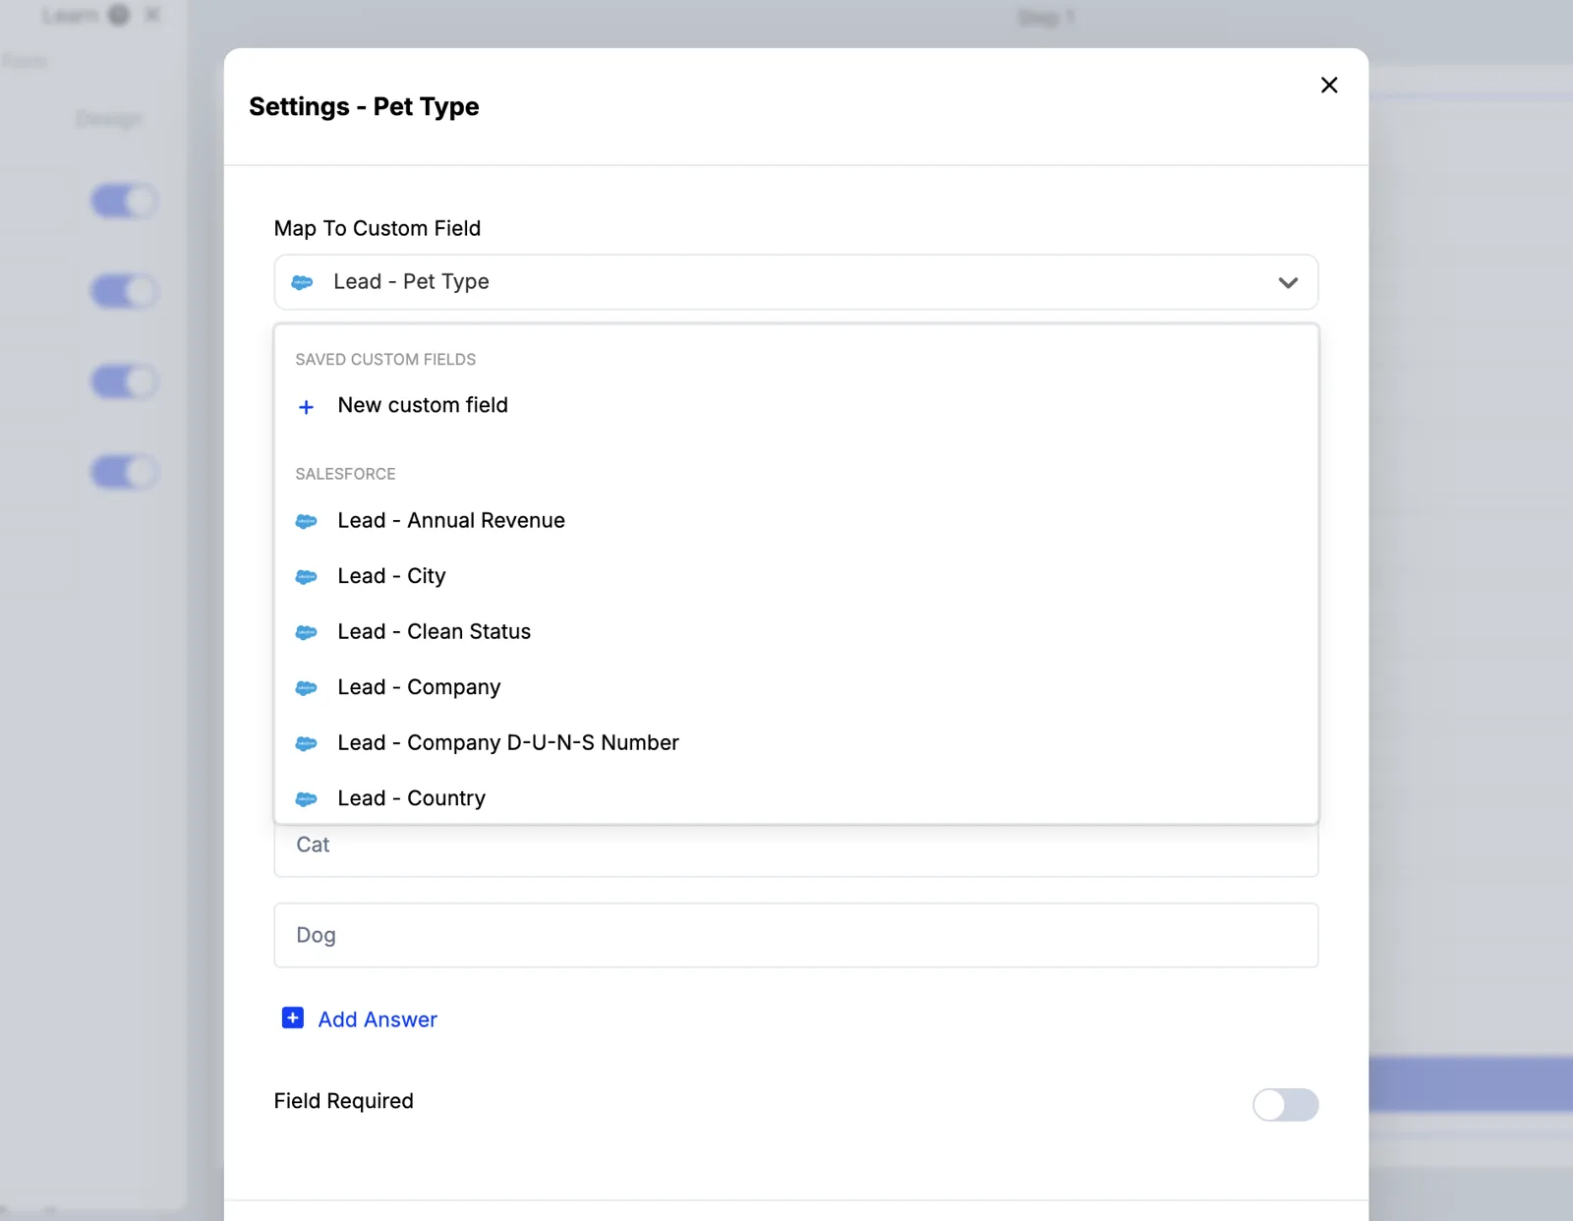Close the Settings - Pet Type dialog
Image resolution: width=1573 pixels, height=1221 pixels.
click(1329, 86)
